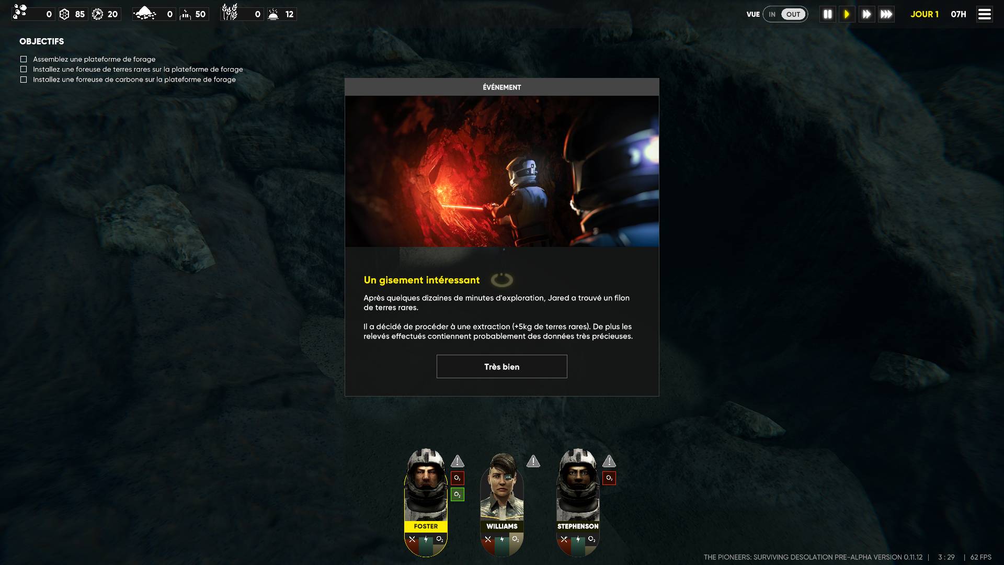Click the green O2 status icon beside Foster
The width and height of the screenshot is (1004, 565).
coord(458,494)
